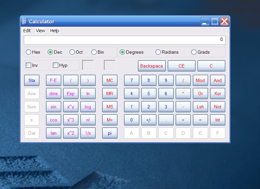
Task: Add to memory with M+ button
Action: (x=110, y=120)
